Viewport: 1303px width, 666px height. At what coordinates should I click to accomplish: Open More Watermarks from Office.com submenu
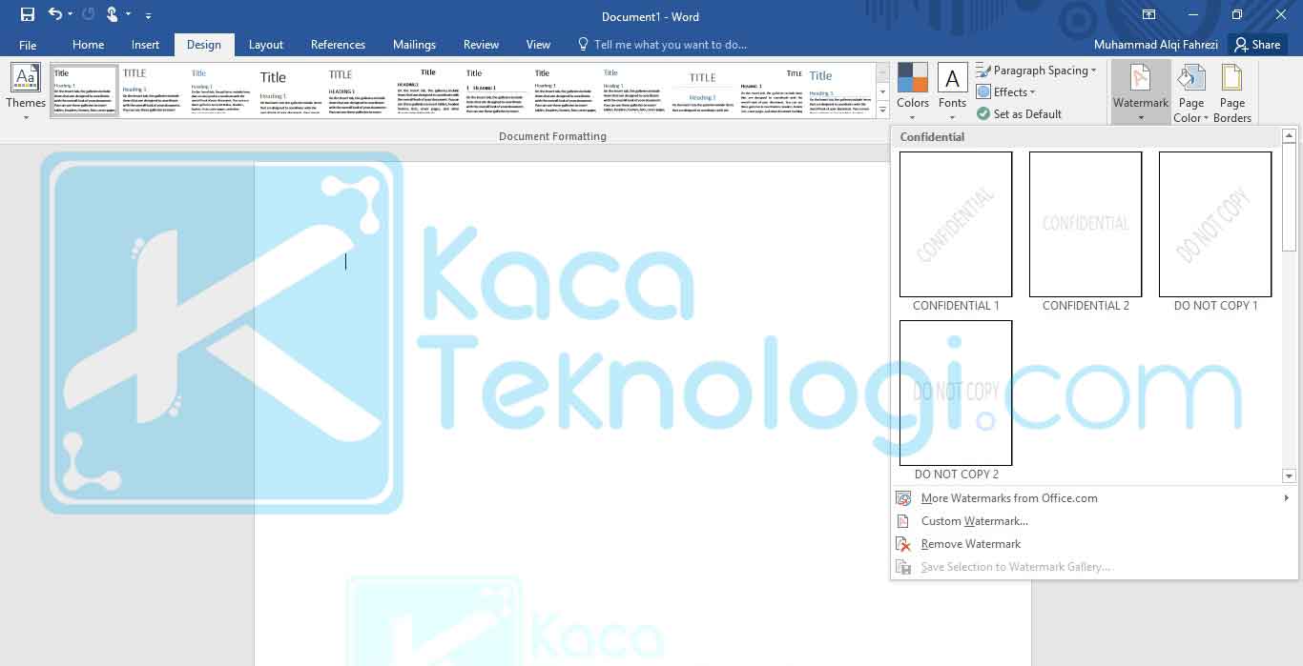coord(1094,498)
